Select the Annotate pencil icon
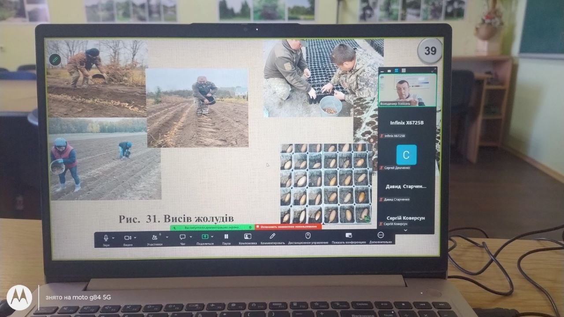 click(272, 236)
